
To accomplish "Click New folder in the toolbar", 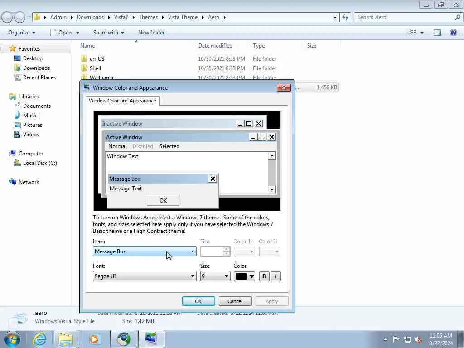I will (x=151, y=33).
